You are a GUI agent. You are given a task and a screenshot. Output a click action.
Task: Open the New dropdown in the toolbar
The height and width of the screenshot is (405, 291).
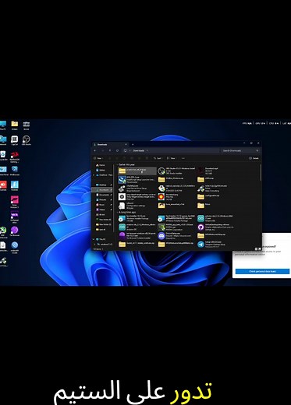click(x=98, y=158)
